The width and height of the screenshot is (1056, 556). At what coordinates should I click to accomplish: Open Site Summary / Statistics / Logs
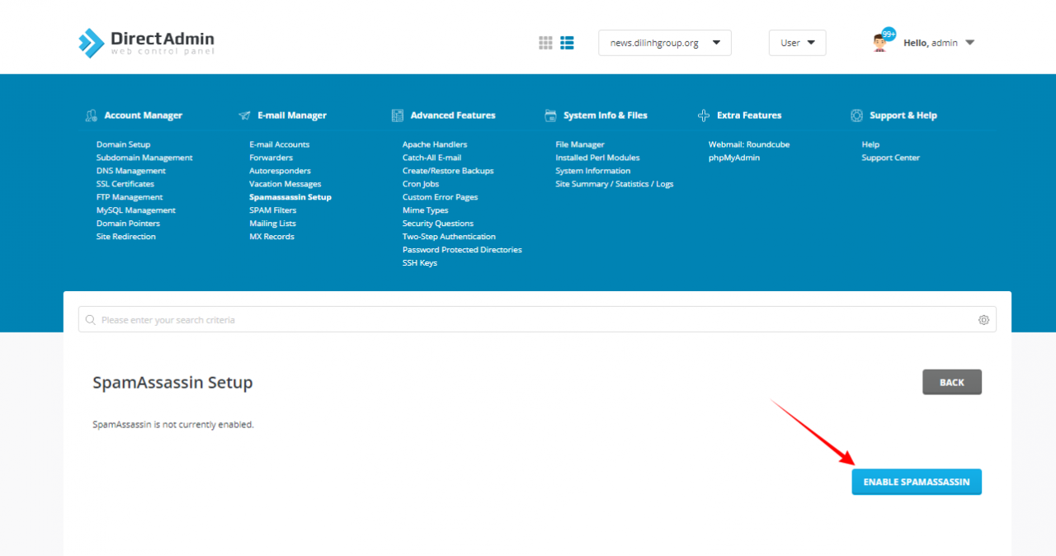pos(615,184)
